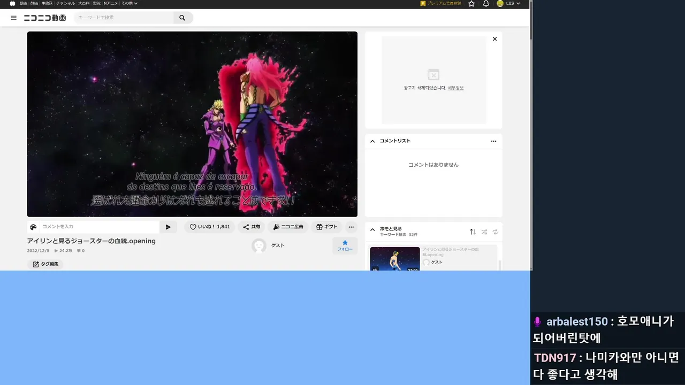Click the 2022/12/5 upload date

(38, 250)
